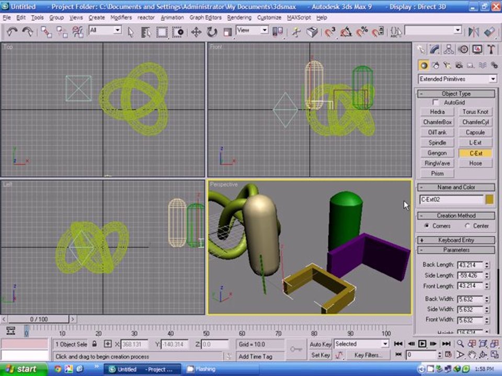Open the selection filter All dropdown
Viewport: 502px width, 376px height.
pos(105,30)
